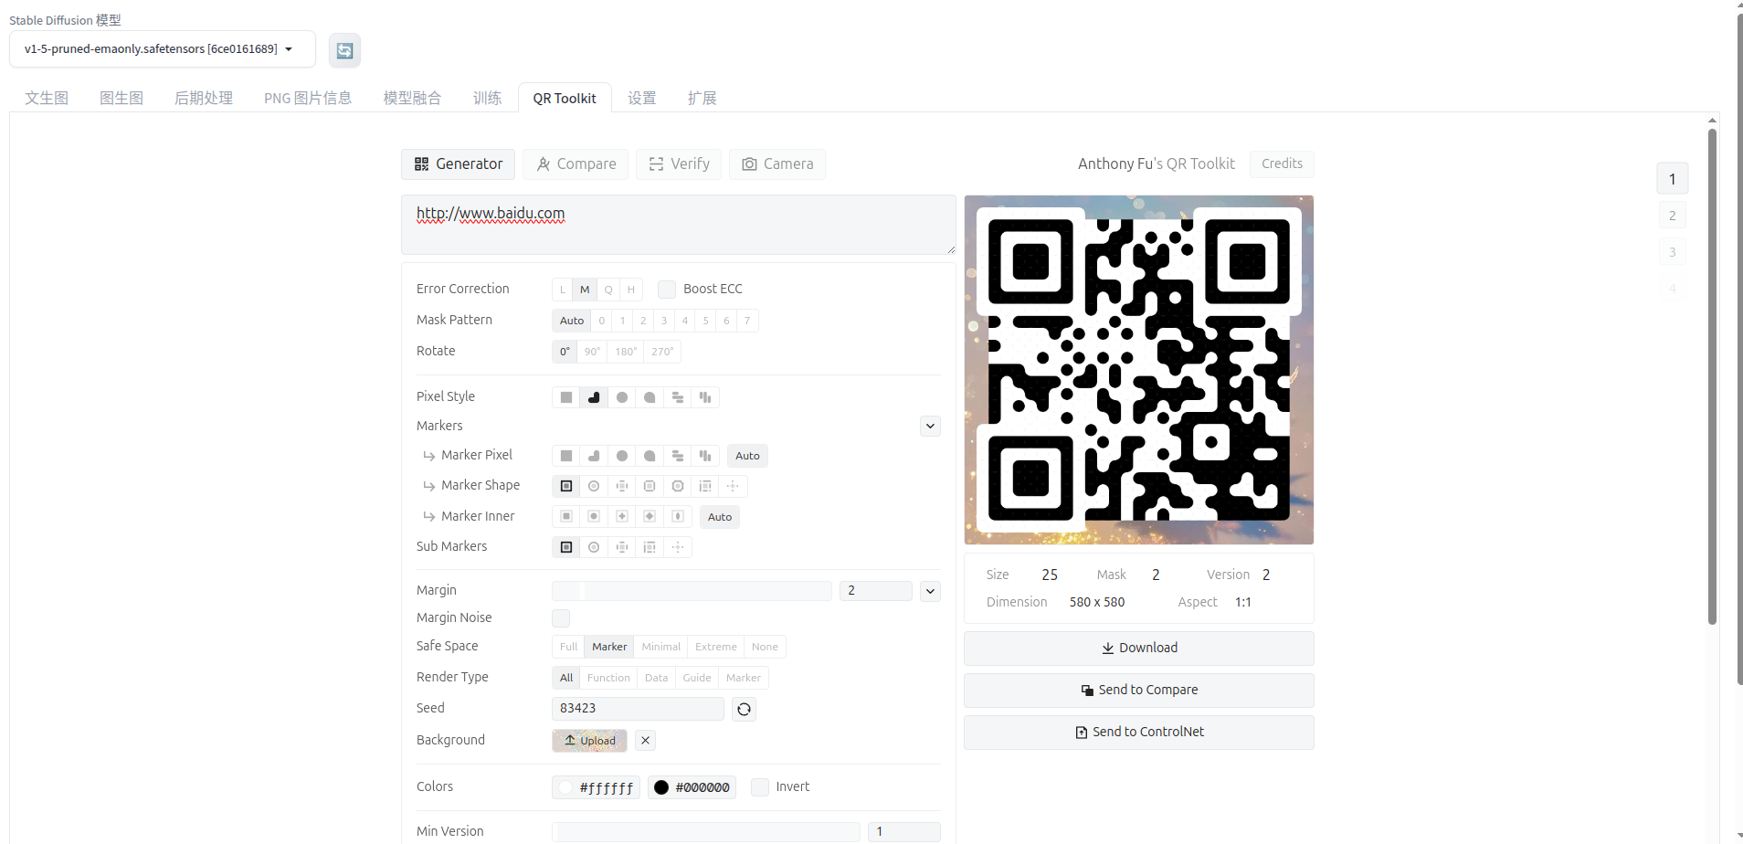1743x844 pixels.
Task: Set Error Correction to Q
Action: pyautogui.click(x=608, y=290)
